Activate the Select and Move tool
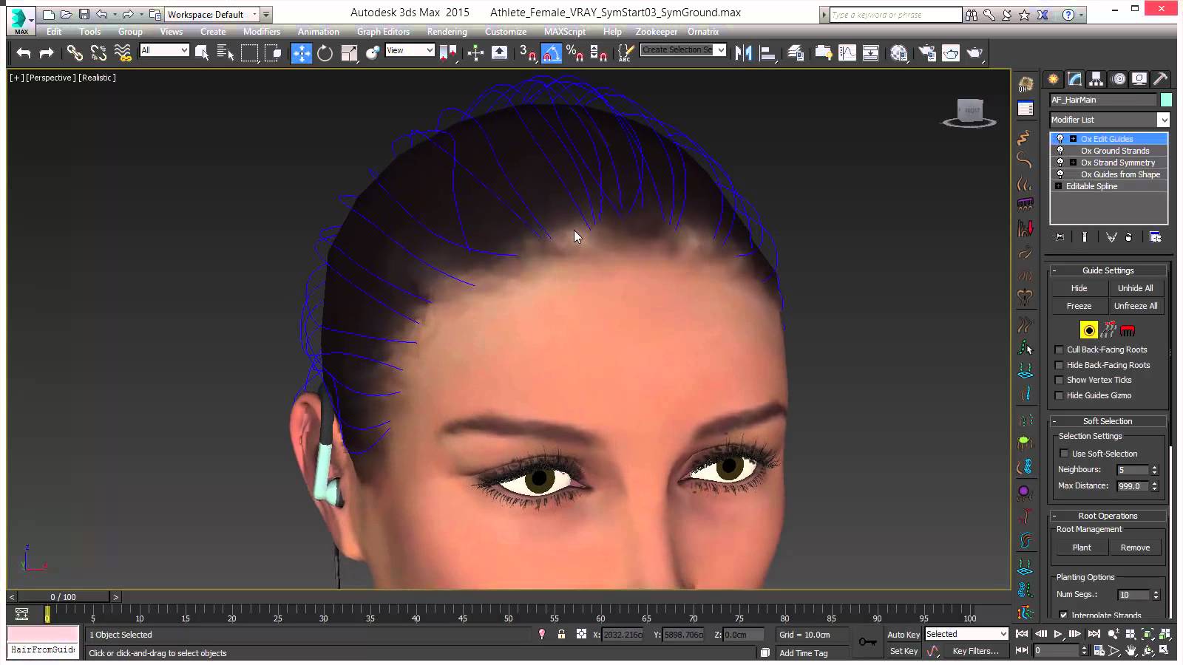Image resolution: width=1183 pixels, height=665 pixels. pos(301,52)
